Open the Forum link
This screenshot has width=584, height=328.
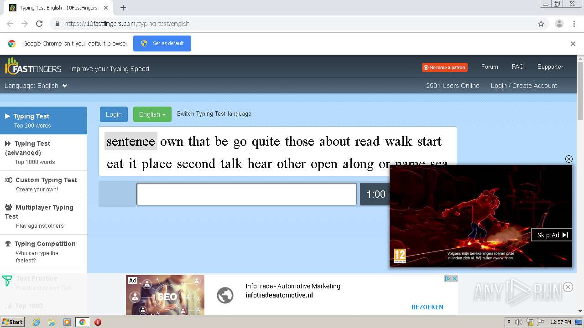pos(490,67)
